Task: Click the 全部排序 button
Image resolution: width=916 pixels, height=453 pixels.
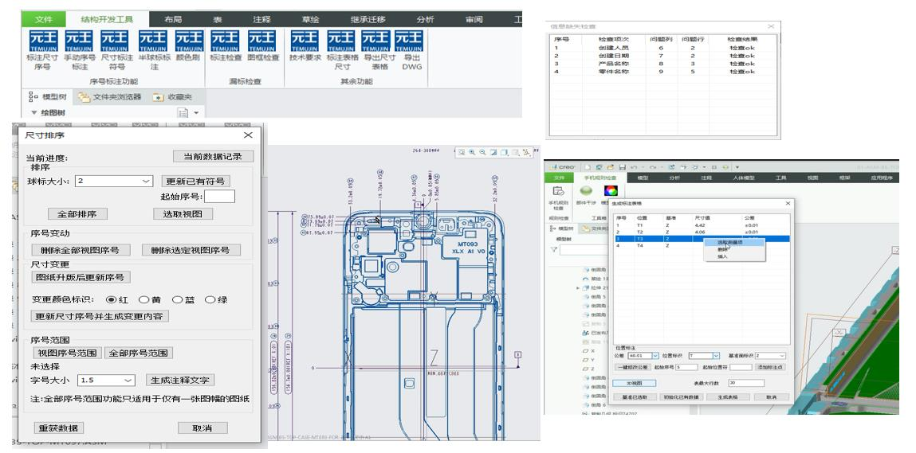Action: 77,213
